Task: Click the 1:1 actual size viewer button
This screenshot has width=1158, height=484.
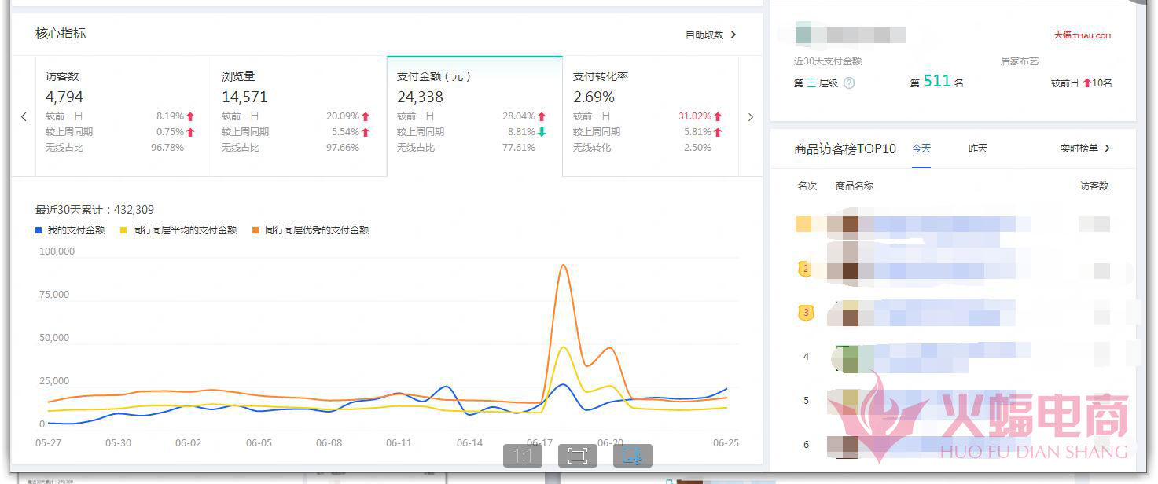Action: [x=523, y=456]
